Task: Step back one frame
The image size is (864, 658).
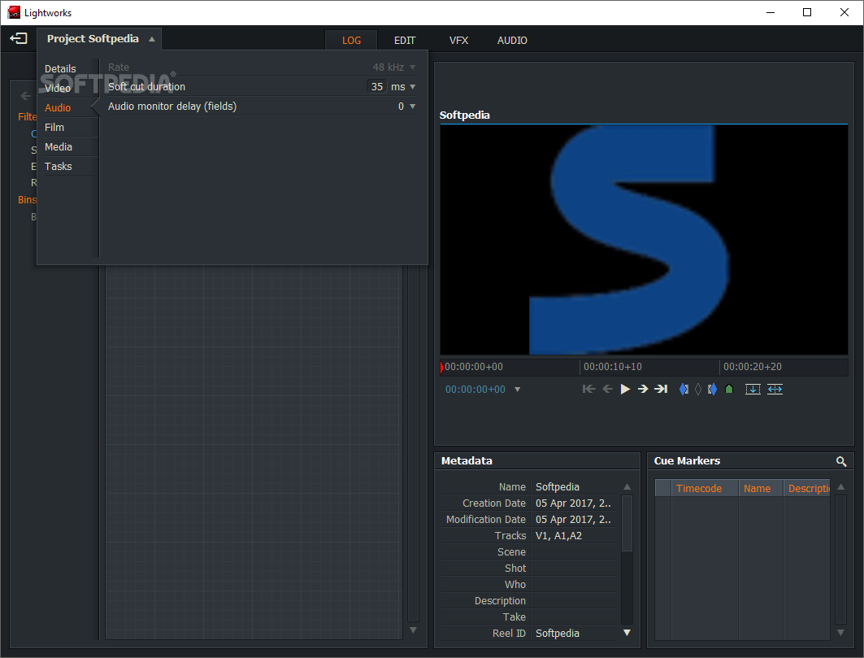Action: pos(607,389)
